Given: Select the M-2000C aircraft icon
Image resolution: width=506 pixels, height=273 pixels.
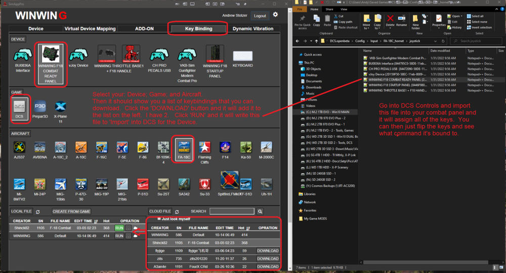Looking at the screenshot, I should (266, 147).
